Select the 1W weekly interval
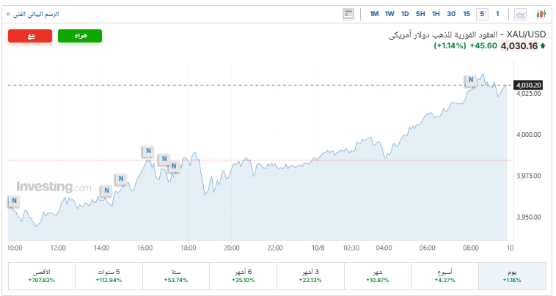The height and width of the screenshot is (296, 556). click(389, 14)
